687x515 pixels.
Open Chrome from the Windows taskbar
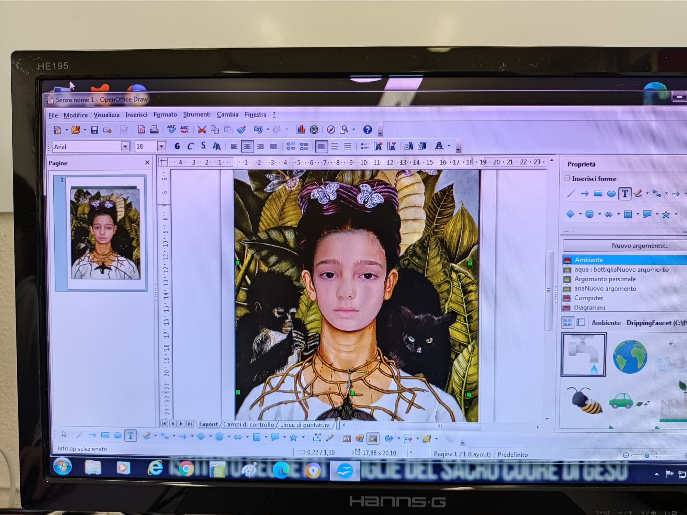(186, 468)
